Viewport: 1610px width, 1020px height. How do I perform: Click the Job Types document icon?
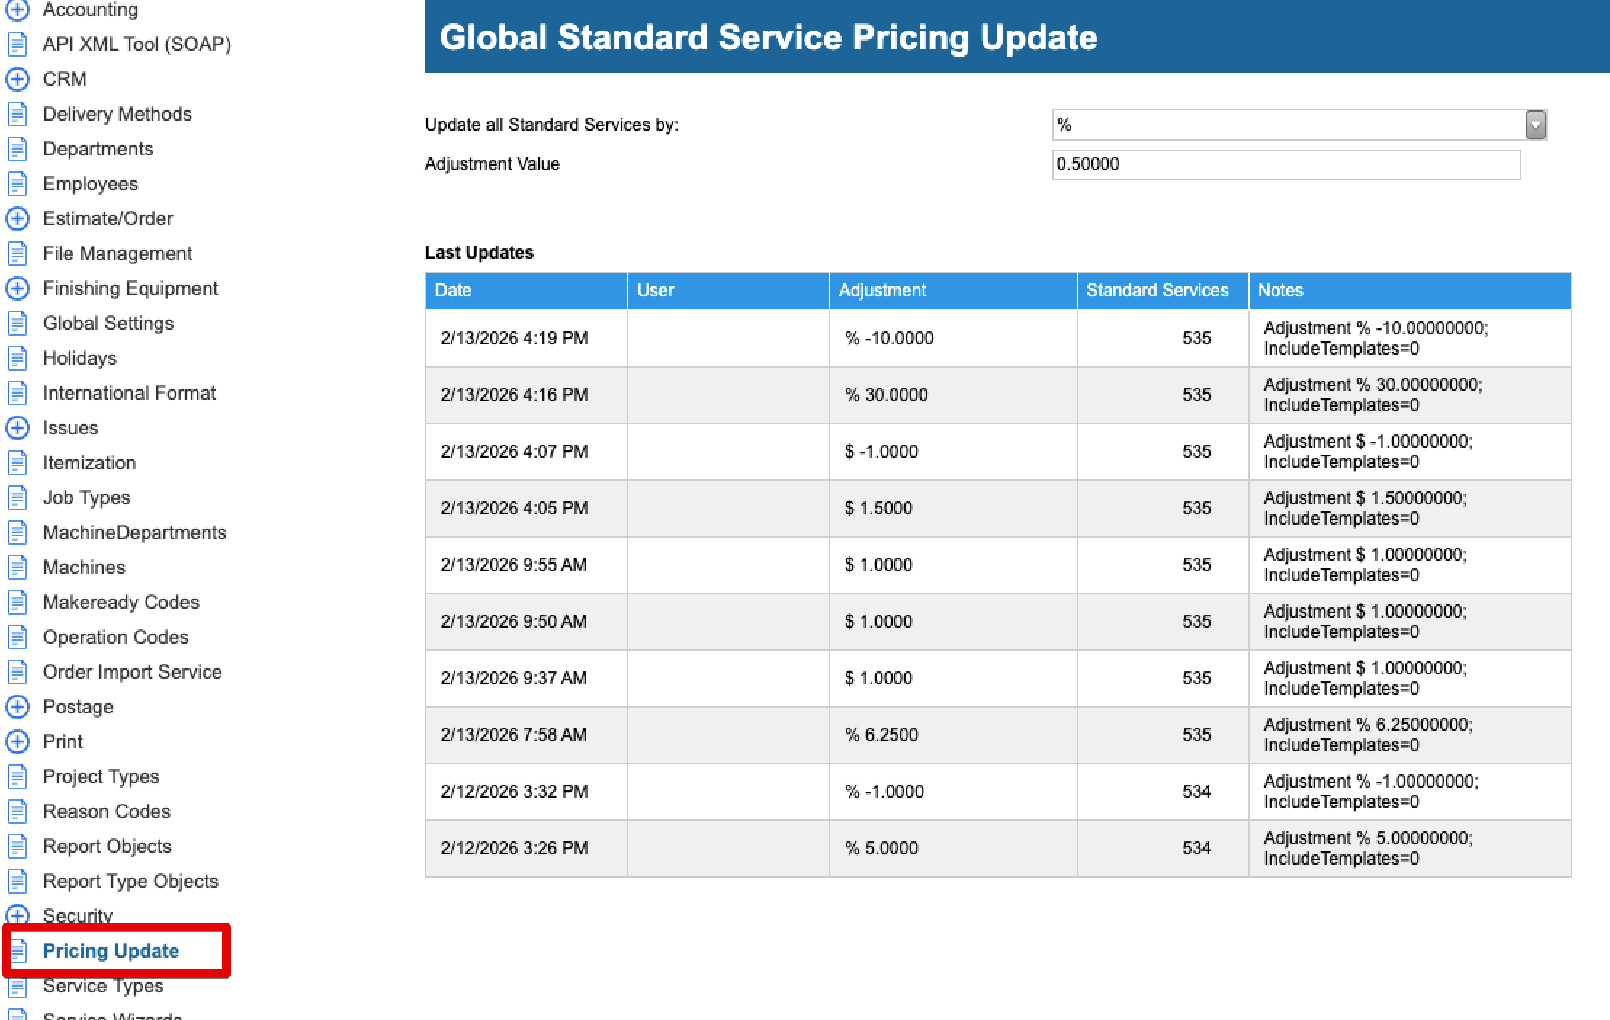click(x=17, y=498)
